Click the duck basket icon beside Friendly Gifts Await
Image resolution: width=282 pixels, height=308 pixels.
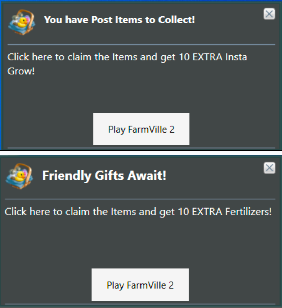(19, 176)
